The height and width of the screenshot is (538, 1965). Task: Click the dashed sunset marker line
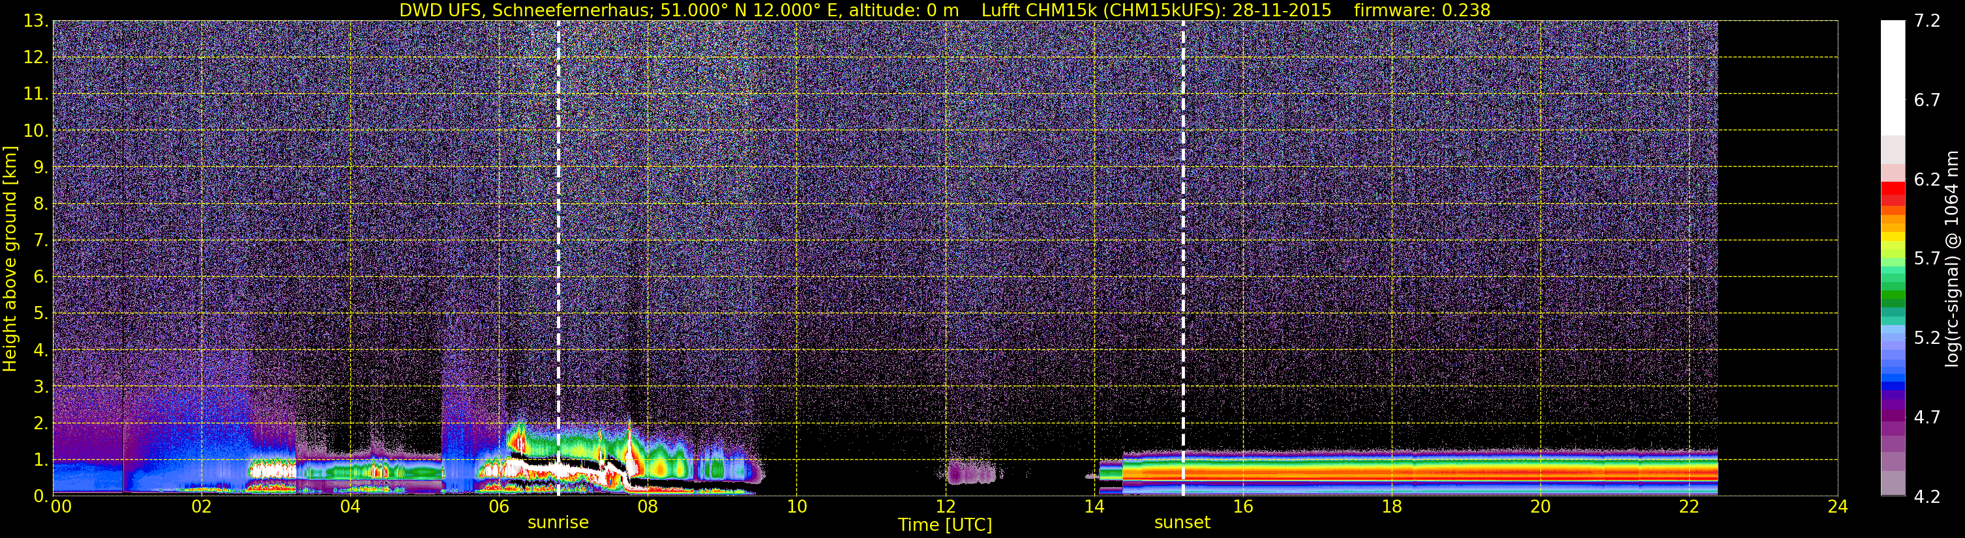tap(1183, 259)
